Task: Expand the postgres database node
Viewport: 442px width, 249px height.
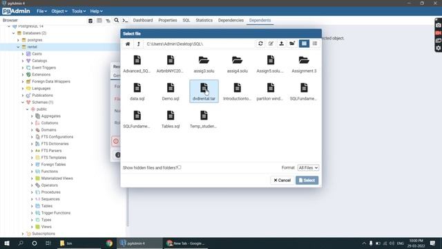Action: (18, 40)
